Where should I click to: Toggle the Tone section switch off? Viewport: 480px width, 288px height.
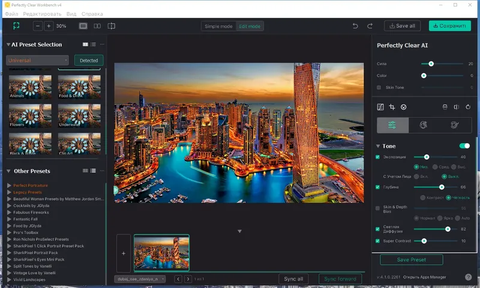464,145
